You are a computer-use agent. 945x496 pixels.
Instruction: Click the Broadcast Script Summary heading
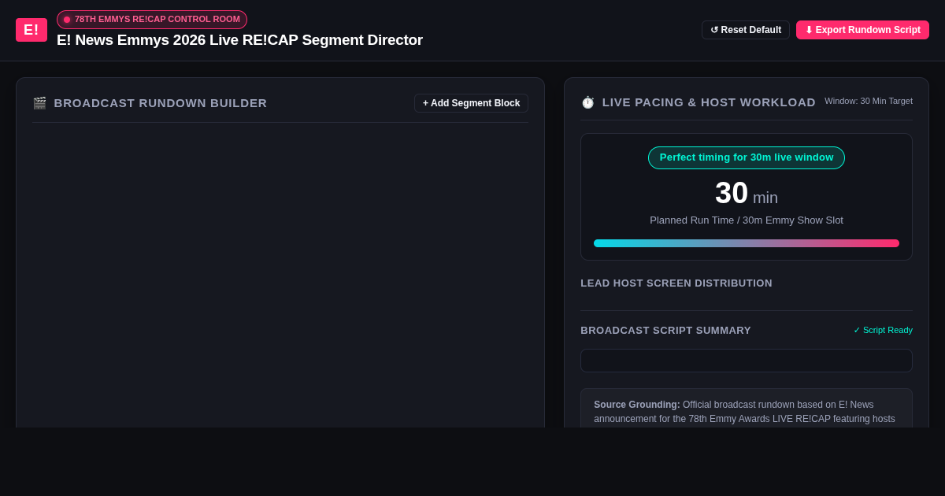click(x=665, y=331)
